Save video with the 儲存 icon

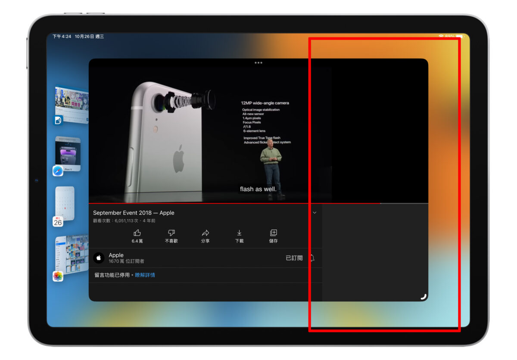click(274, 233)
